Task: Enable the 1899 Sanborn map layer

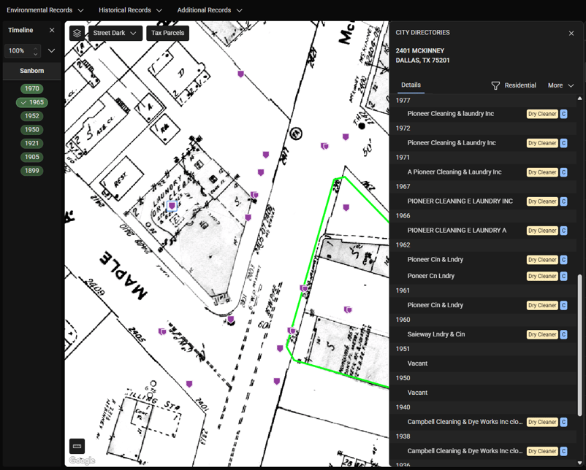Action: (x=32, y=171)
